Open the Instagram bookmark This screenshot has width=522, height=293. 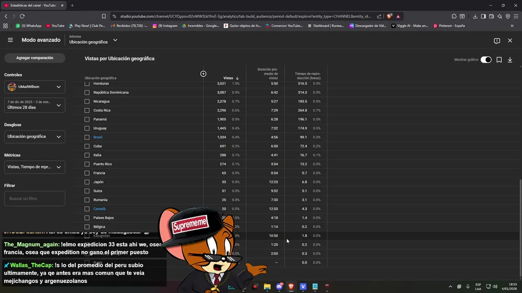165,26
